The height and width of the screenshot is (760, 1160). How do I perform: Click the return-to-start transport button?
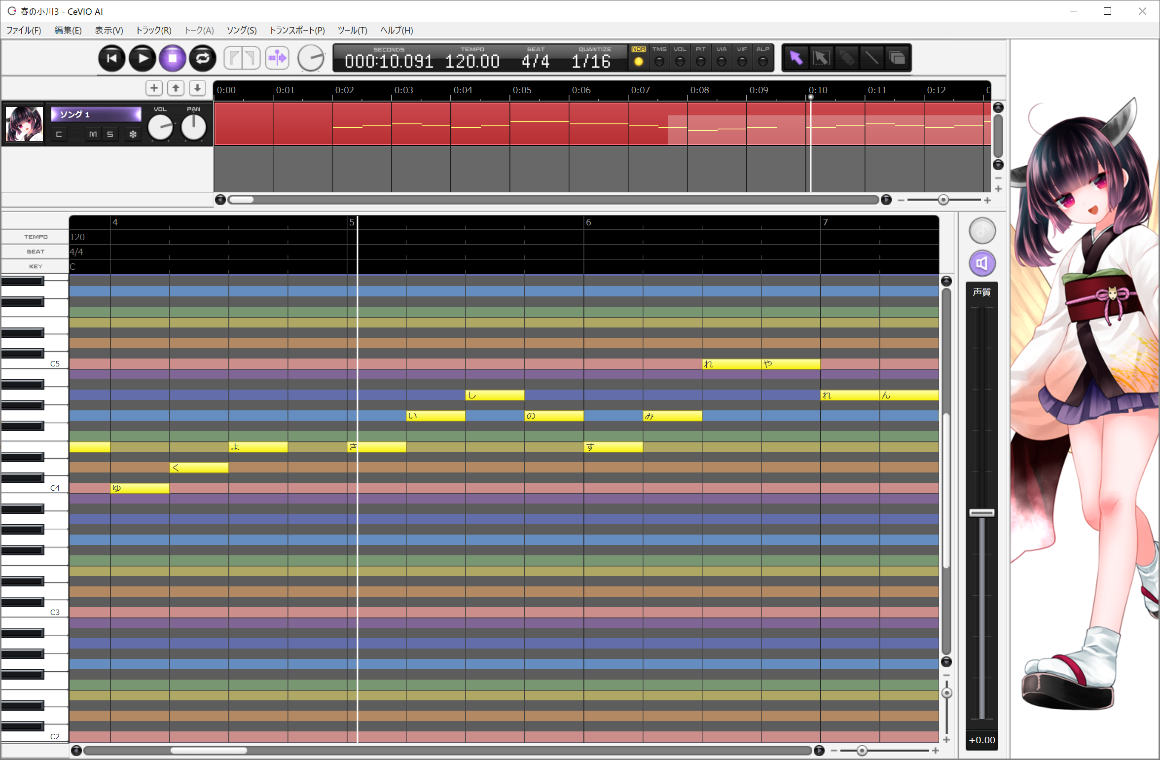(x=112, y=58)
